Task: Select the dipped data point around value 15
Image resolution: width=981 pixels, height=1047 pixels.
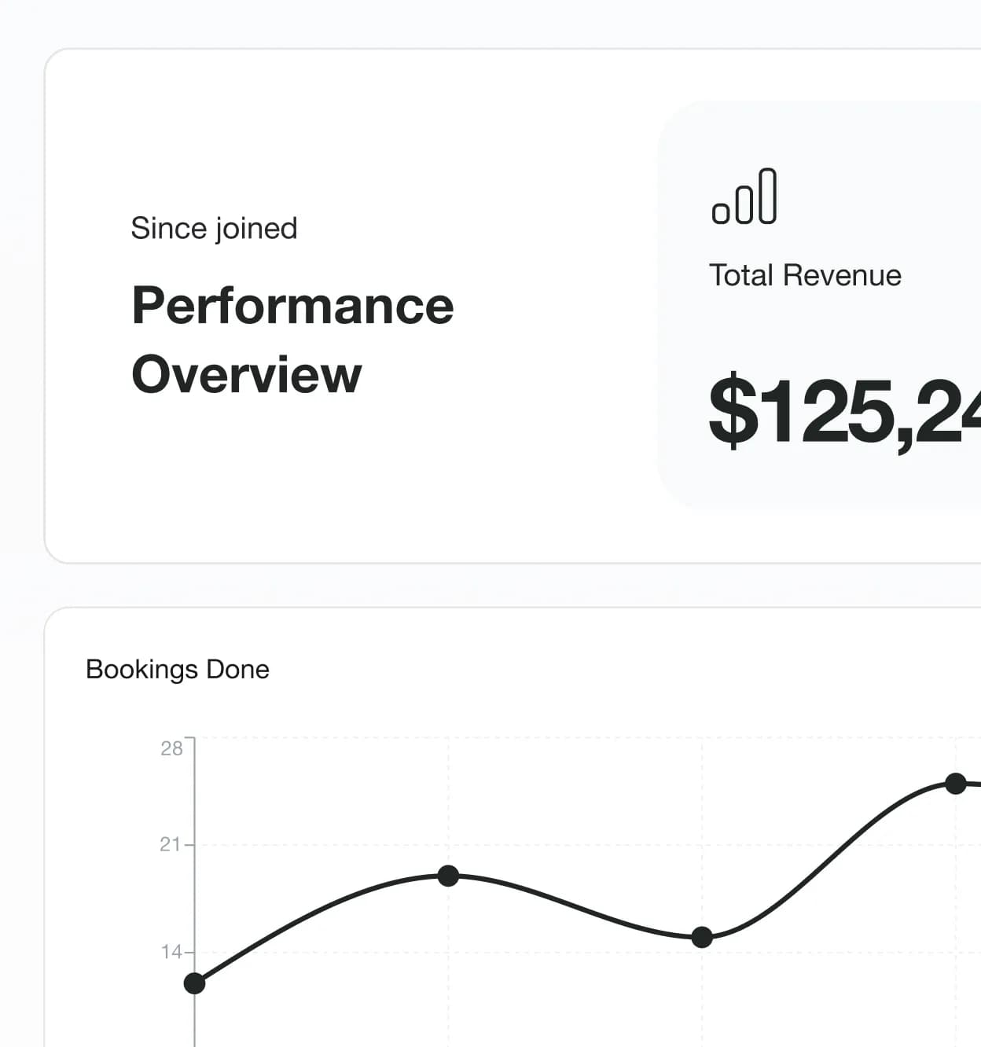Action: (701, 937)
